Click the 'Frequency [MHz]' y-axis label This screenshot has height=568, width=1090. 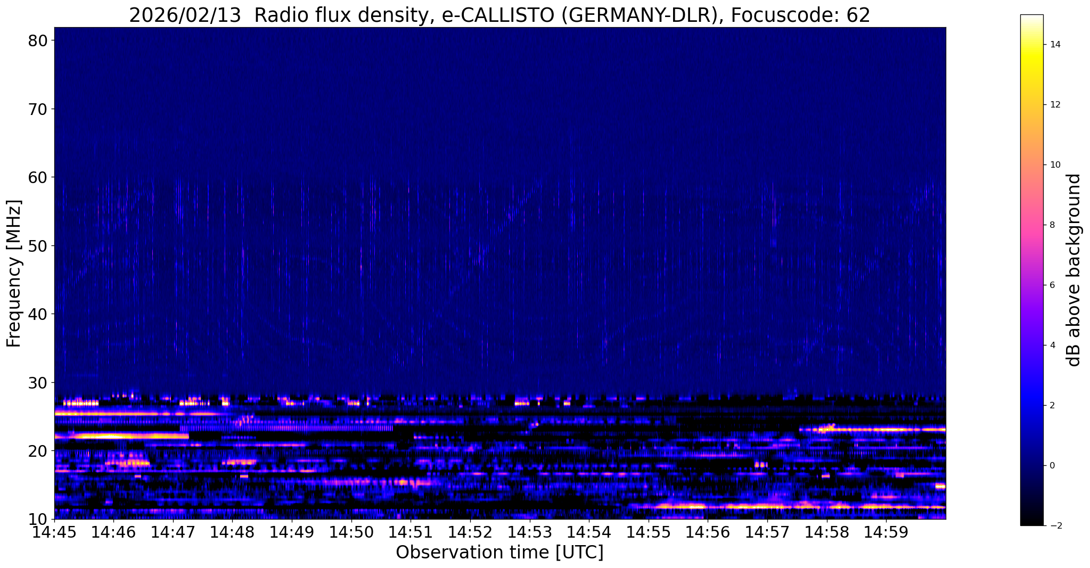(14, 274)
